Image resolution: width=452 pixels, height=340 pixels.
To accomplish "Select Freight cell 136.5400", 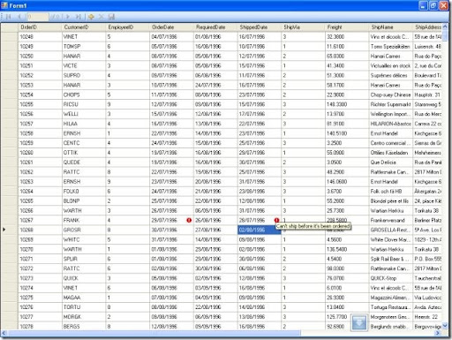I will tap(347, 249).
